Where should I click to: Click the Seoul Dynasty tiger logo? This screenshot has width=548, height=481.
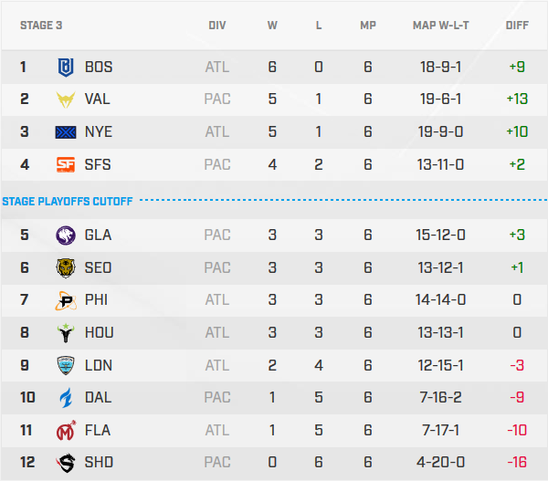[66, 268]
